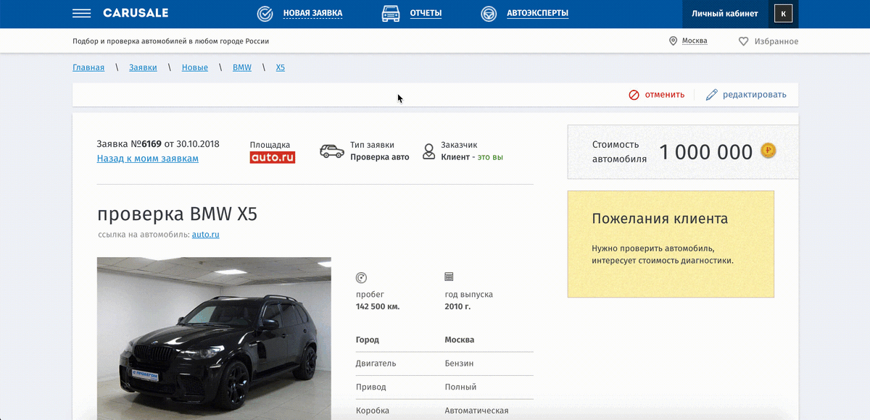This screenshot has width=870, height=420.
Task: Open the black BMW X5 photo
Action: point(214,338)
